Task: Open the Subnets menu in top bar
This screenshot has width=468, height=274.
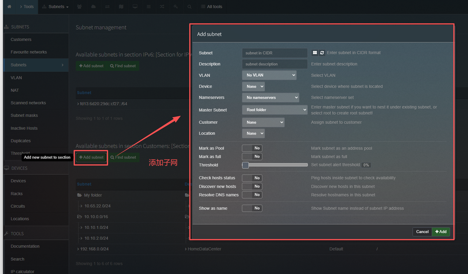Action: pyautogui.click(x=56, y=7)
